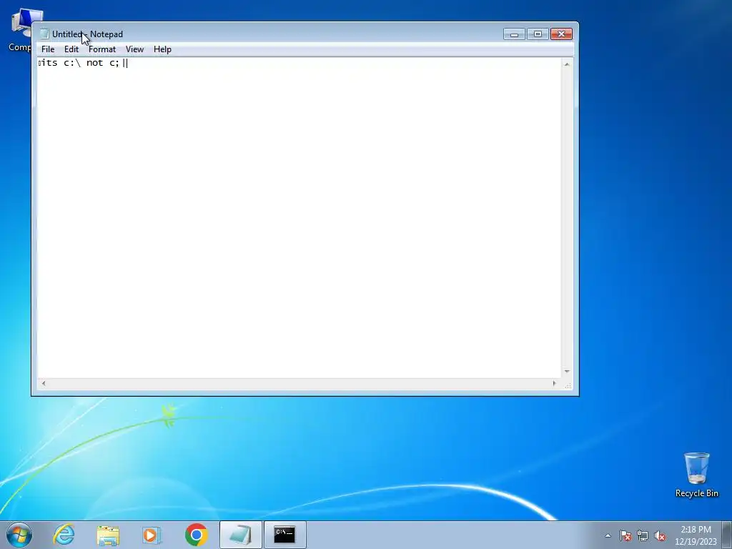
Task: Open the File menu in Notepad
Action: (x=48, y=49)
